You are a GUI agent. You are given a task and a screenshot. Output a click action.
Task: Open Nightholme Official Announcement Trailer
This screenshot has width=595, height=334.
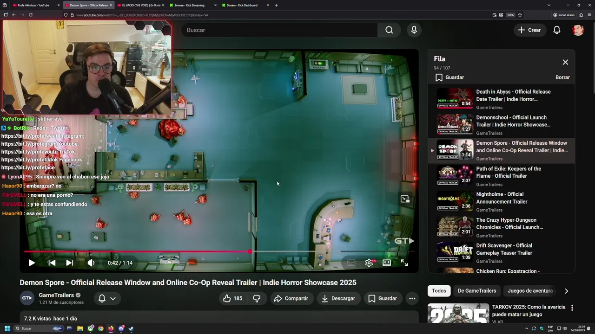click(x=501, y=201)
